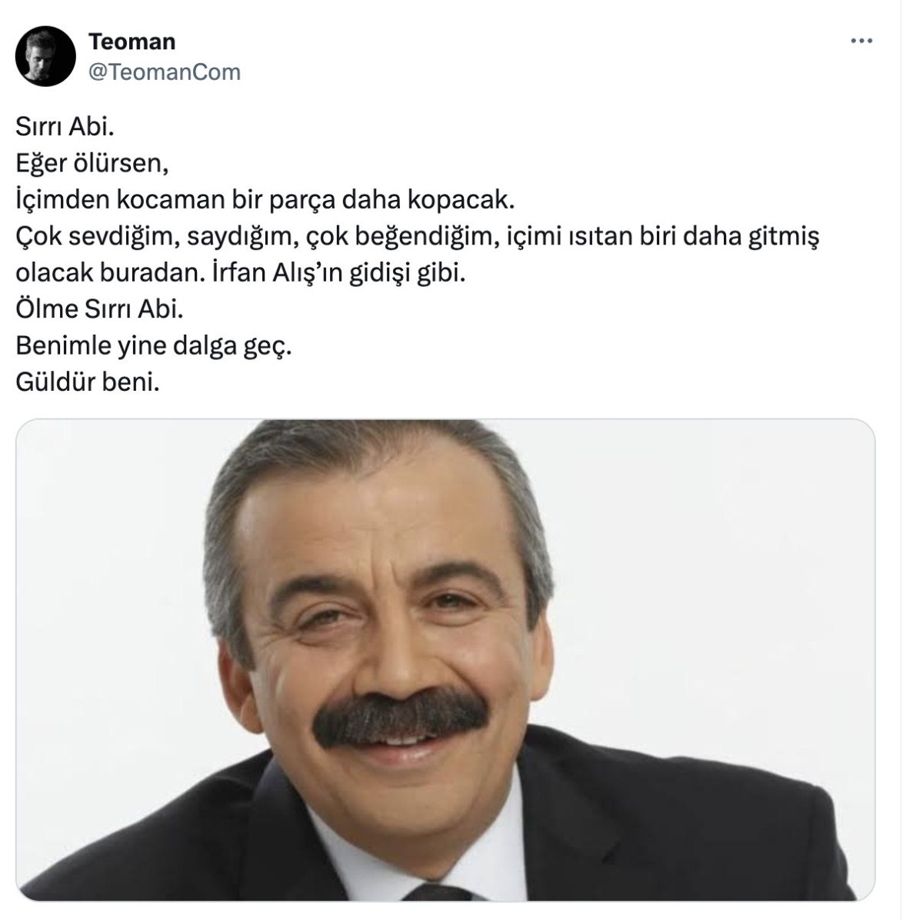Click the man's mustache in the photo

pos(407,718)
